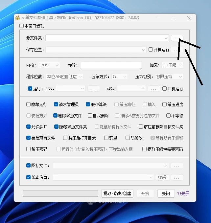This screenshot has width=211, height=223.
Task: Browse for the x64 executable
Action: point(154,88)
